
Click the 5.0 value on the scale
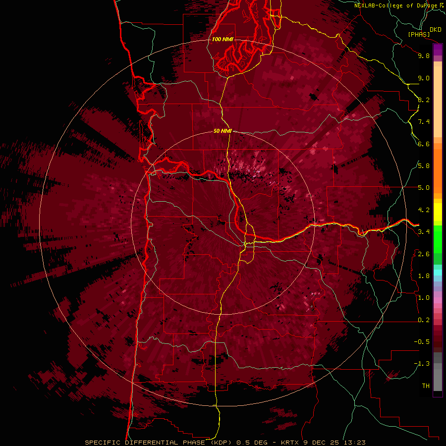tap(424, 188)
